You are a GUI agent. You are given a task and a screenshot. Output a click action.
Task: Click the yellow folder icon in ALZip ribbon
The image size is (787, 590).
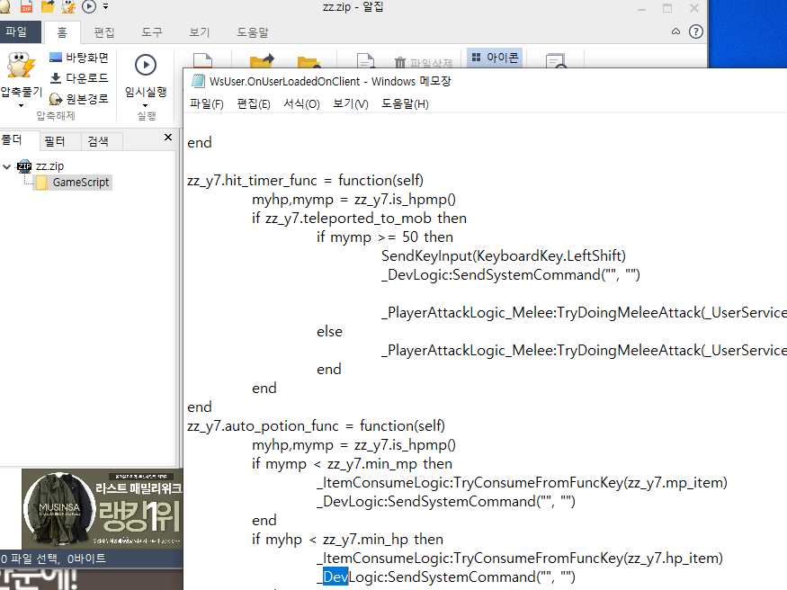click(x=309, y=61)
